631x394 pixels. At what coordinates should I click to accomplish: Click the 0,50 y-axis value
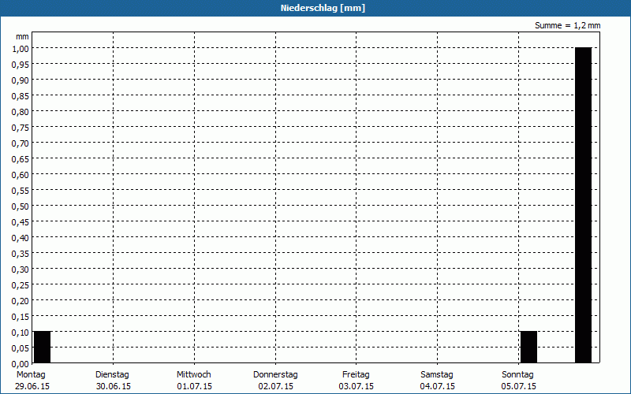click(x=21, y=206)
